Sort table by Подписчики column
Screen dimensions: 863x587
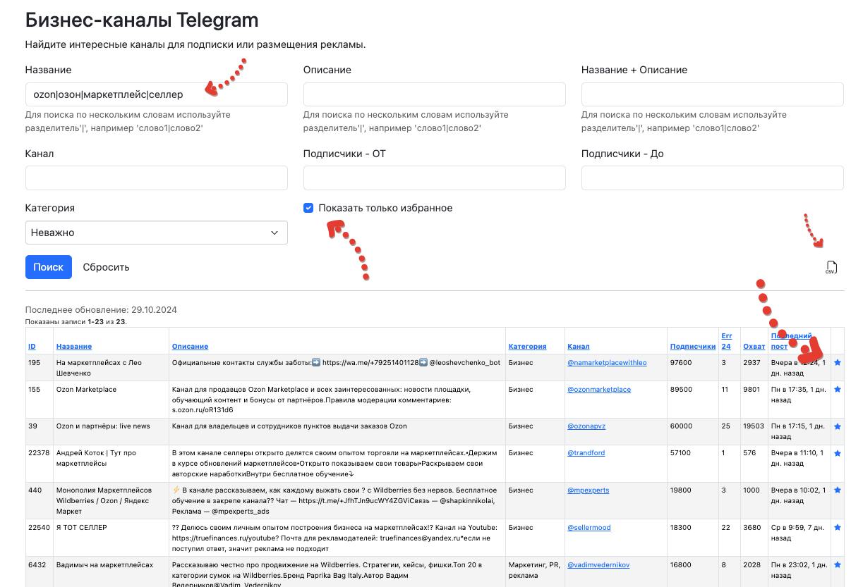tap(693, 346)
